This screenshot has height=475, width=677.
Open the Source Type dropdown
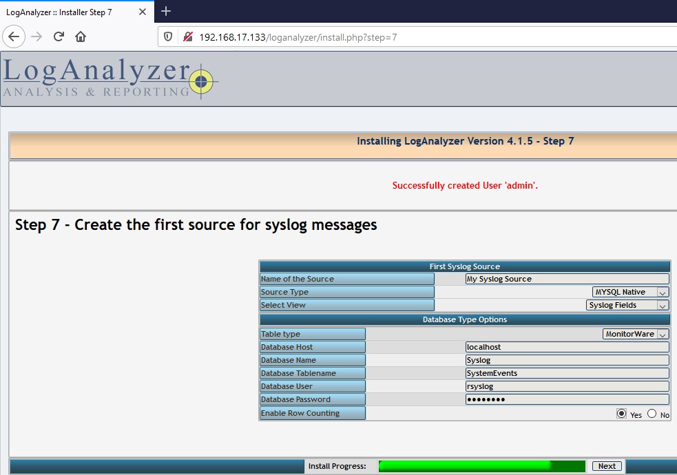[x=630, y=292]
